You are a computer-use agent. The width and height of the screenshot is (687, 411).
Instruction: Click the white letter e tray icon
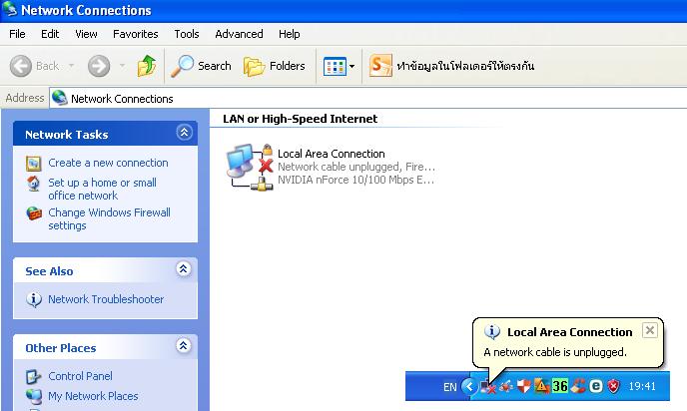click(x=596, y=386)
